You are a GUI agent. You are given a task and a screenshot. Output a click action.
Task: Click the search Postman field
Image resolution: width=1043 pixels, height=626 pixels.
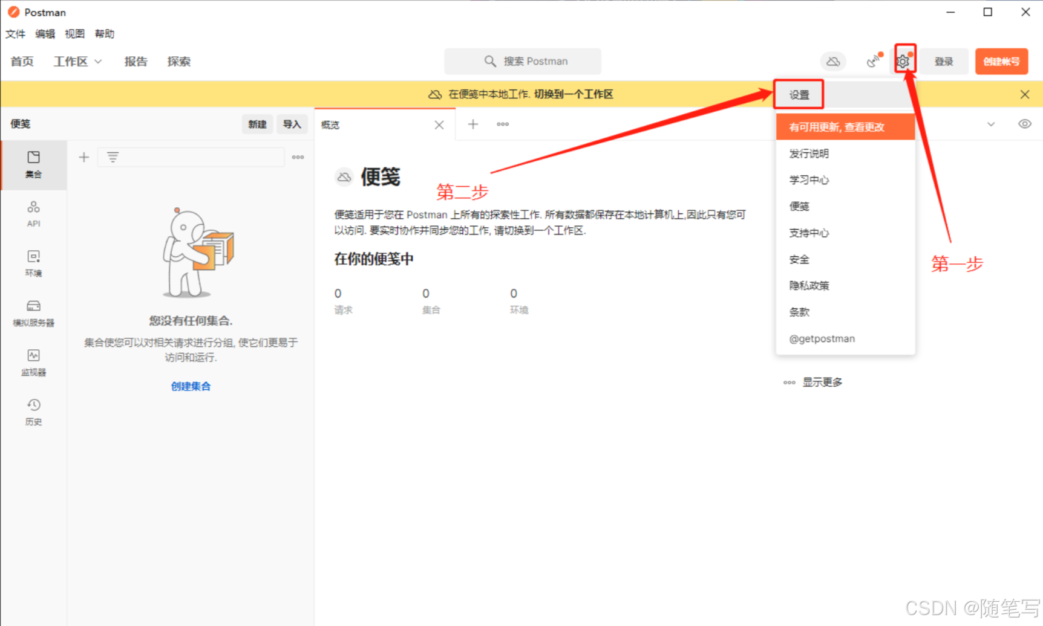(x=523, y=61)
